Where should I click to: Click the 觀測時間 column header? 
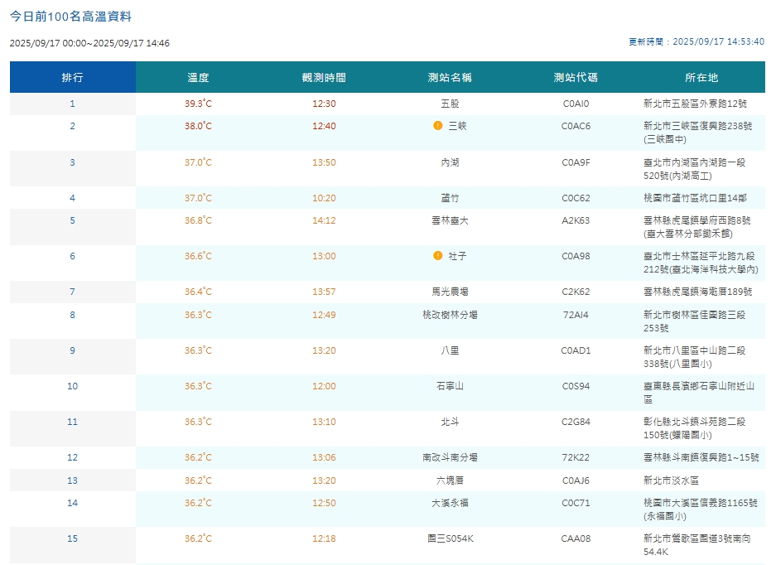click(x=324, y=77)
